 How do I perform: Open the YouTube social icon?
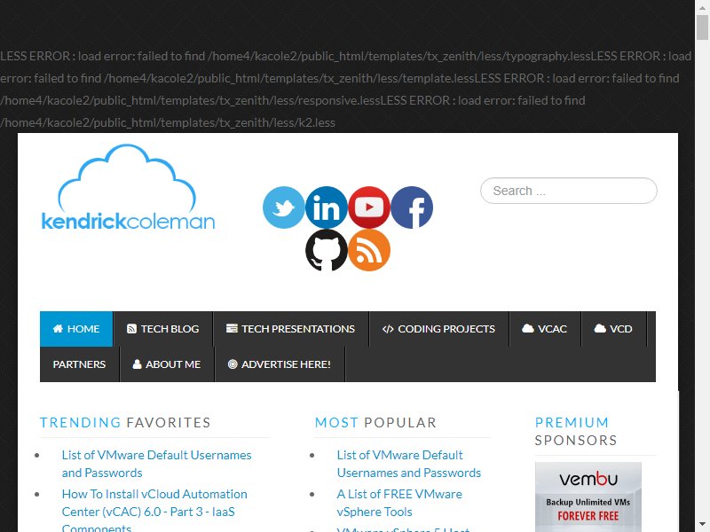369,207
